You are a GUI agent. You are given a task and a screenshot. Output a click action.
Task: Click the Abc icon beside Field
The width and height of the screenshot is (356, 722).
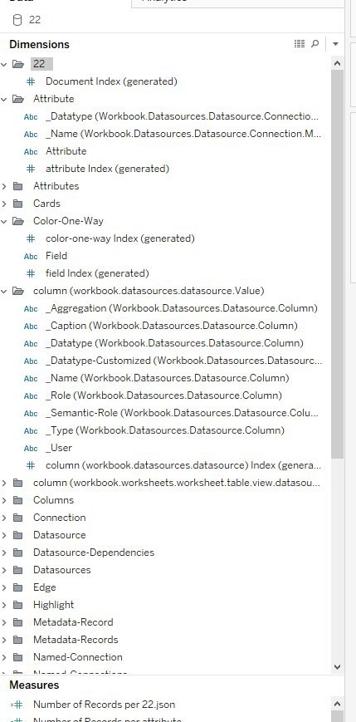31,256
